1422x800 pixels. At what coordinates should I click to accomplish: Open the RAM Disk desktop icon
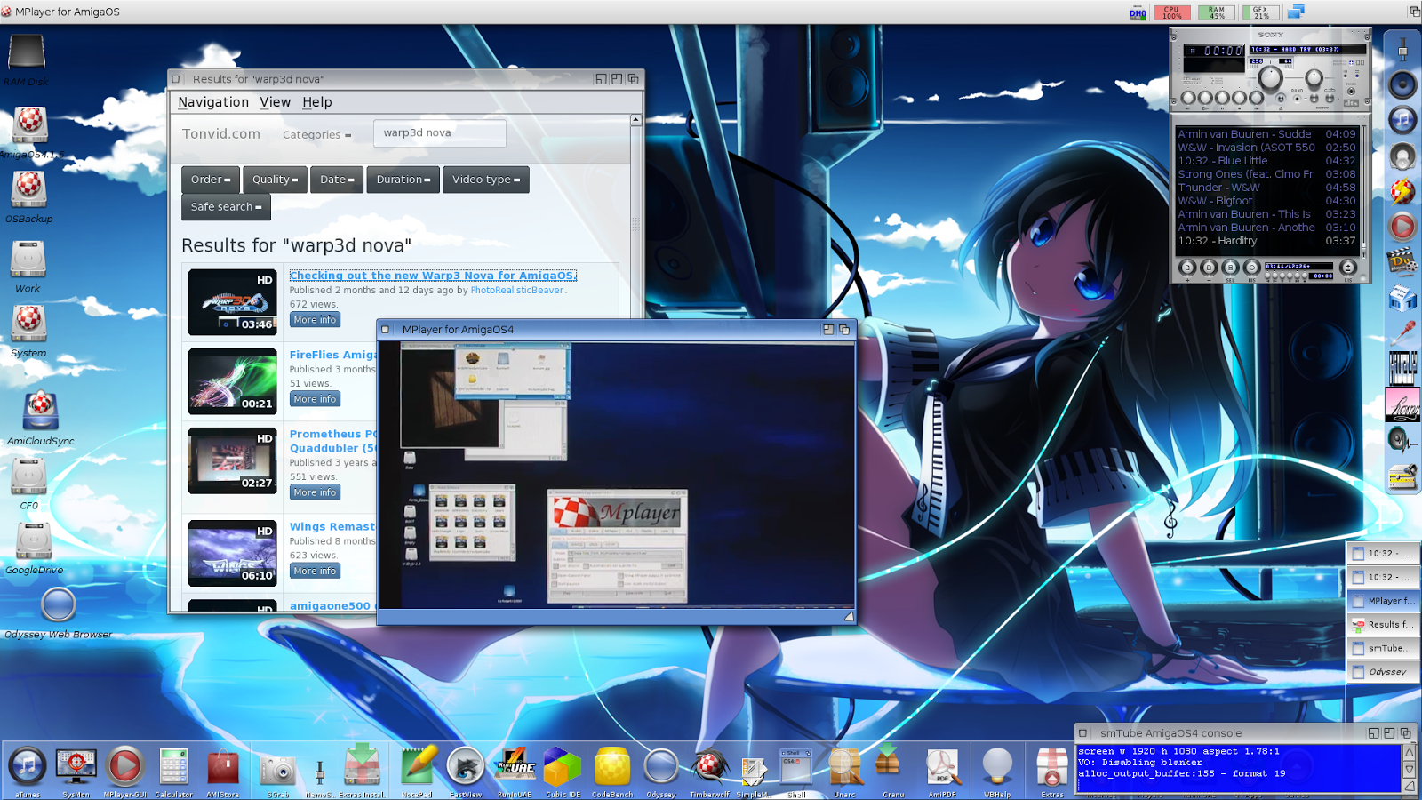pos(27,53)
